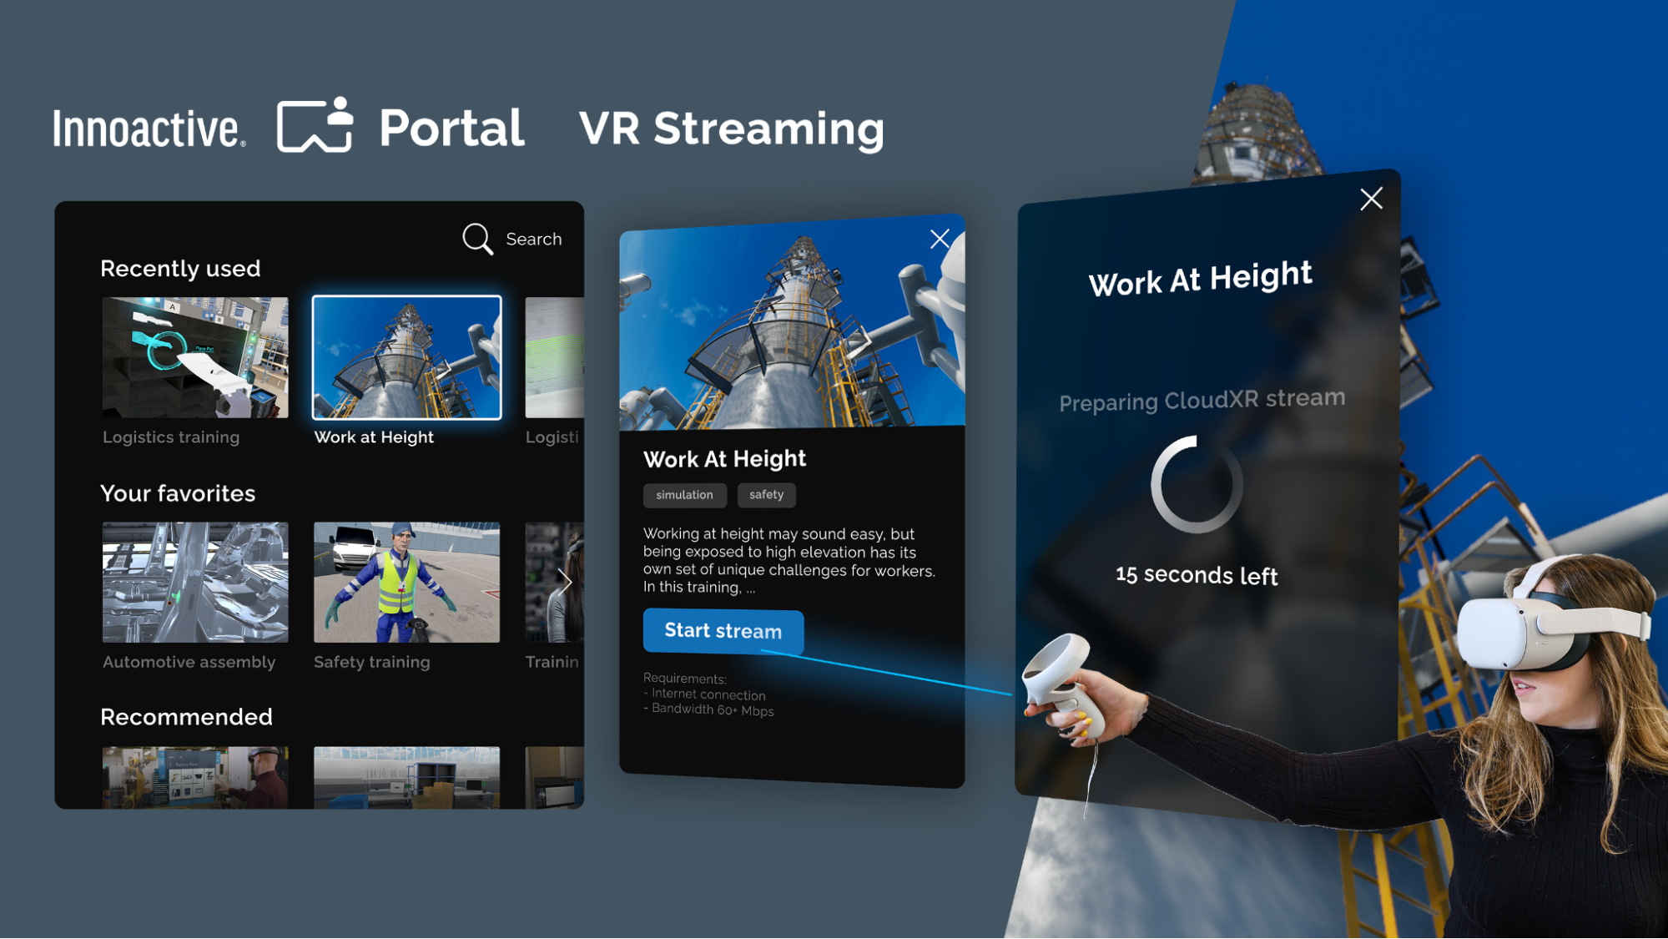Toggle the Safety training favorite thumbnail
1668x939 pixels.
(x=406, y=583)
